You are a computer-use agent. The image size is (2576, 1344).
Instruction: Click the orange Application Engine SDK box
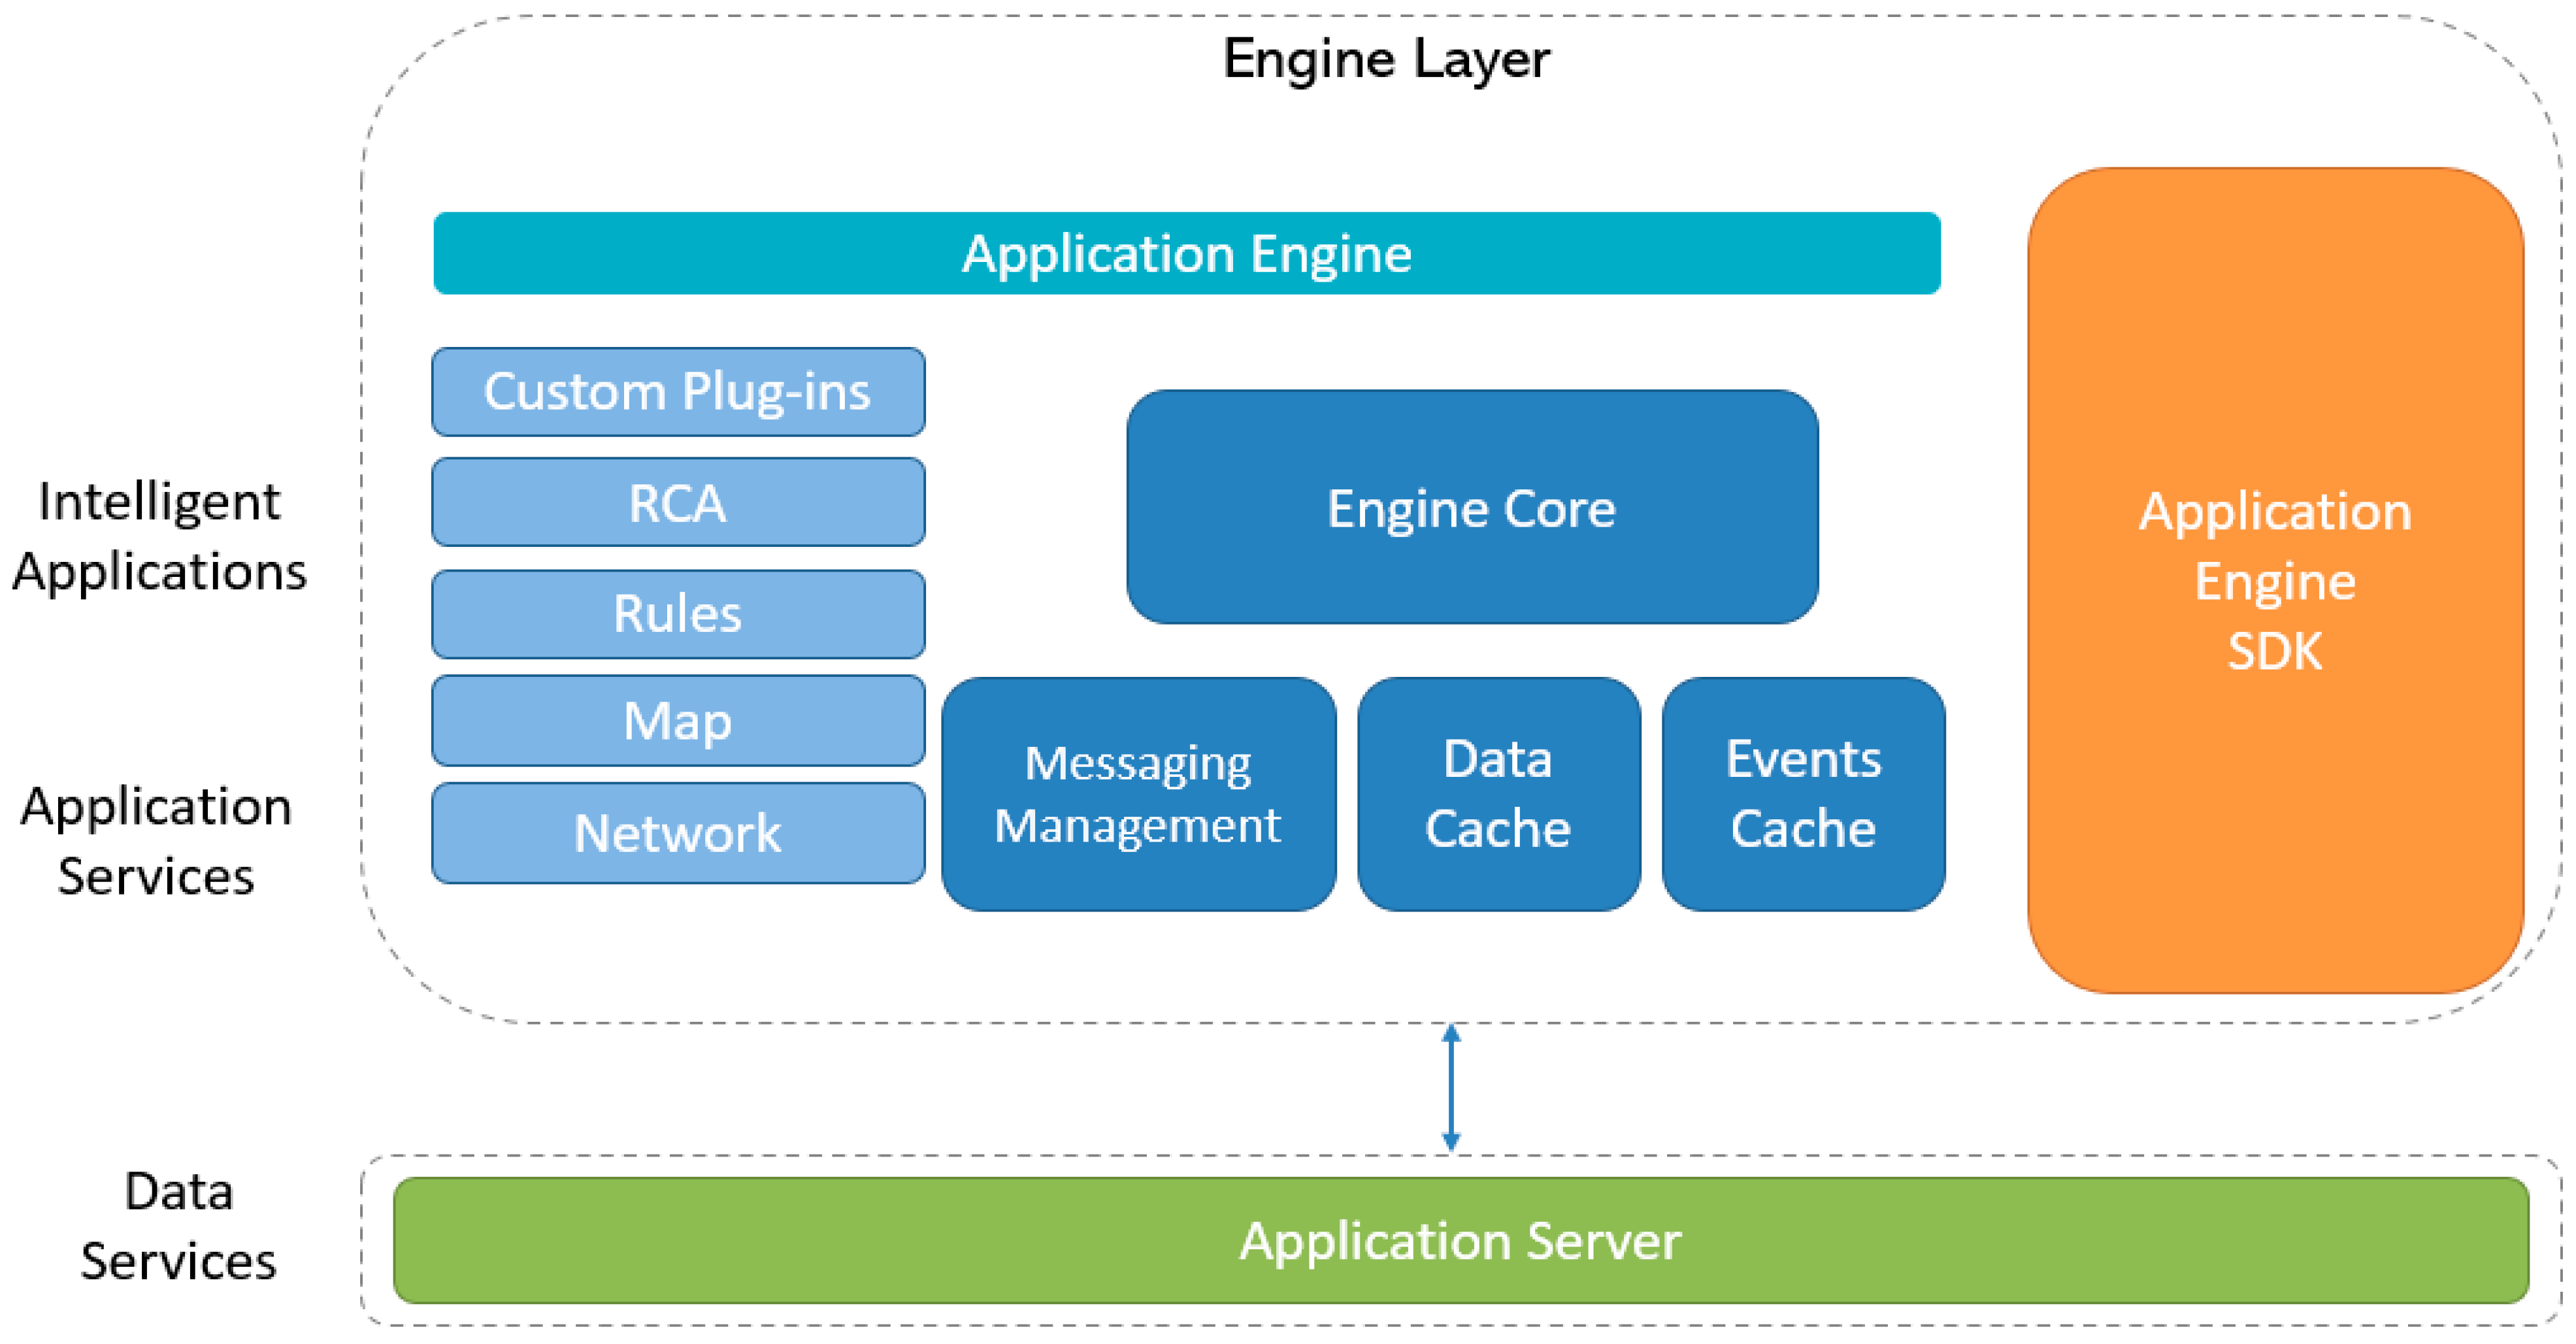click(x=2275, y=580)
